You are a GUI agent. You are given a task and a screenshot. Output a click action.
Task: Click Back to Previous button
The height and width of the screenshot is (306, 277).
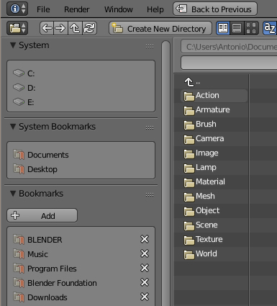click(x=215, y=9)
